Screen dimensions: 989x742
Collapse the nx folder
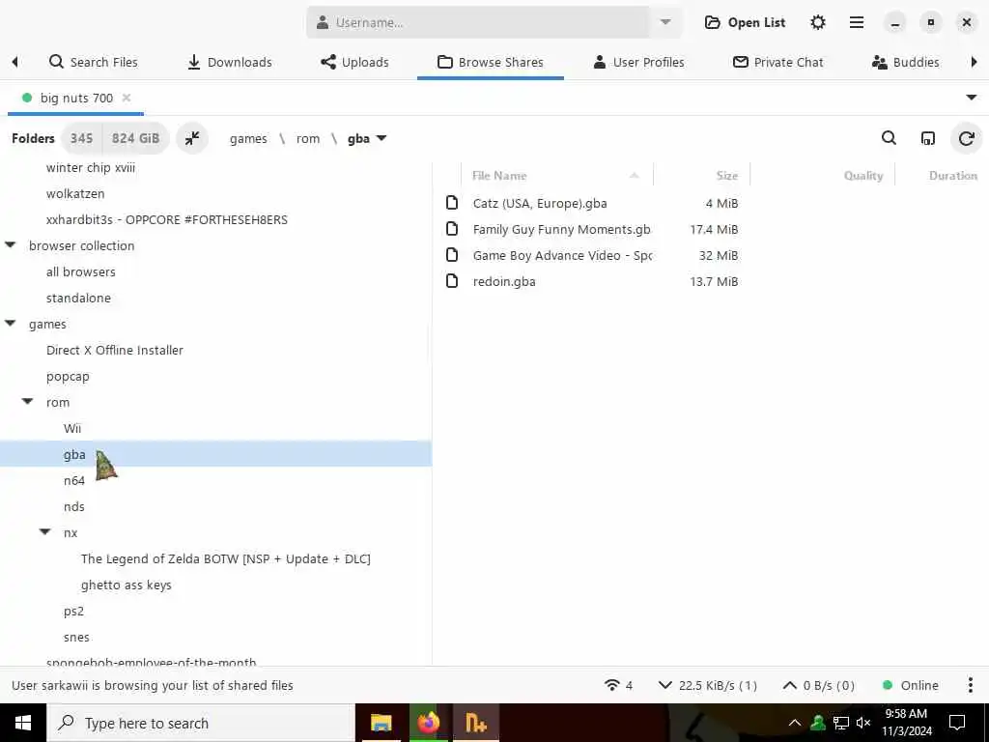[x=44, y=532]
